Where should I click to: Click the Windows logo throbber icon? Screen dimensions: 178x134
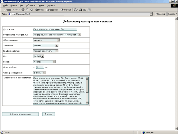pyautogui.click(x=174, y=6)
